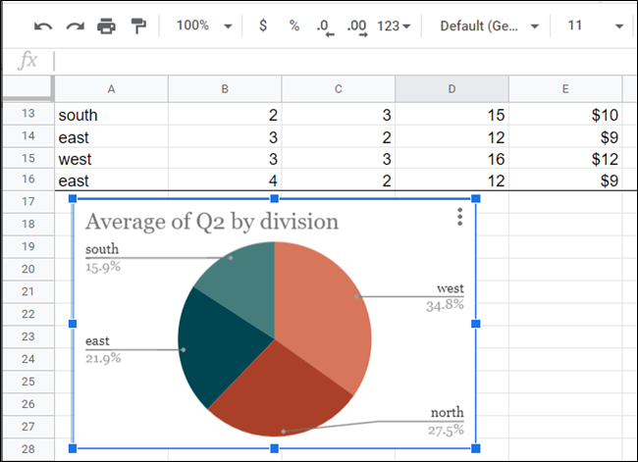The width and height of the screenshot is (638, 462).
Task: Click cell E15 showing $12
Action: point(565,159)
